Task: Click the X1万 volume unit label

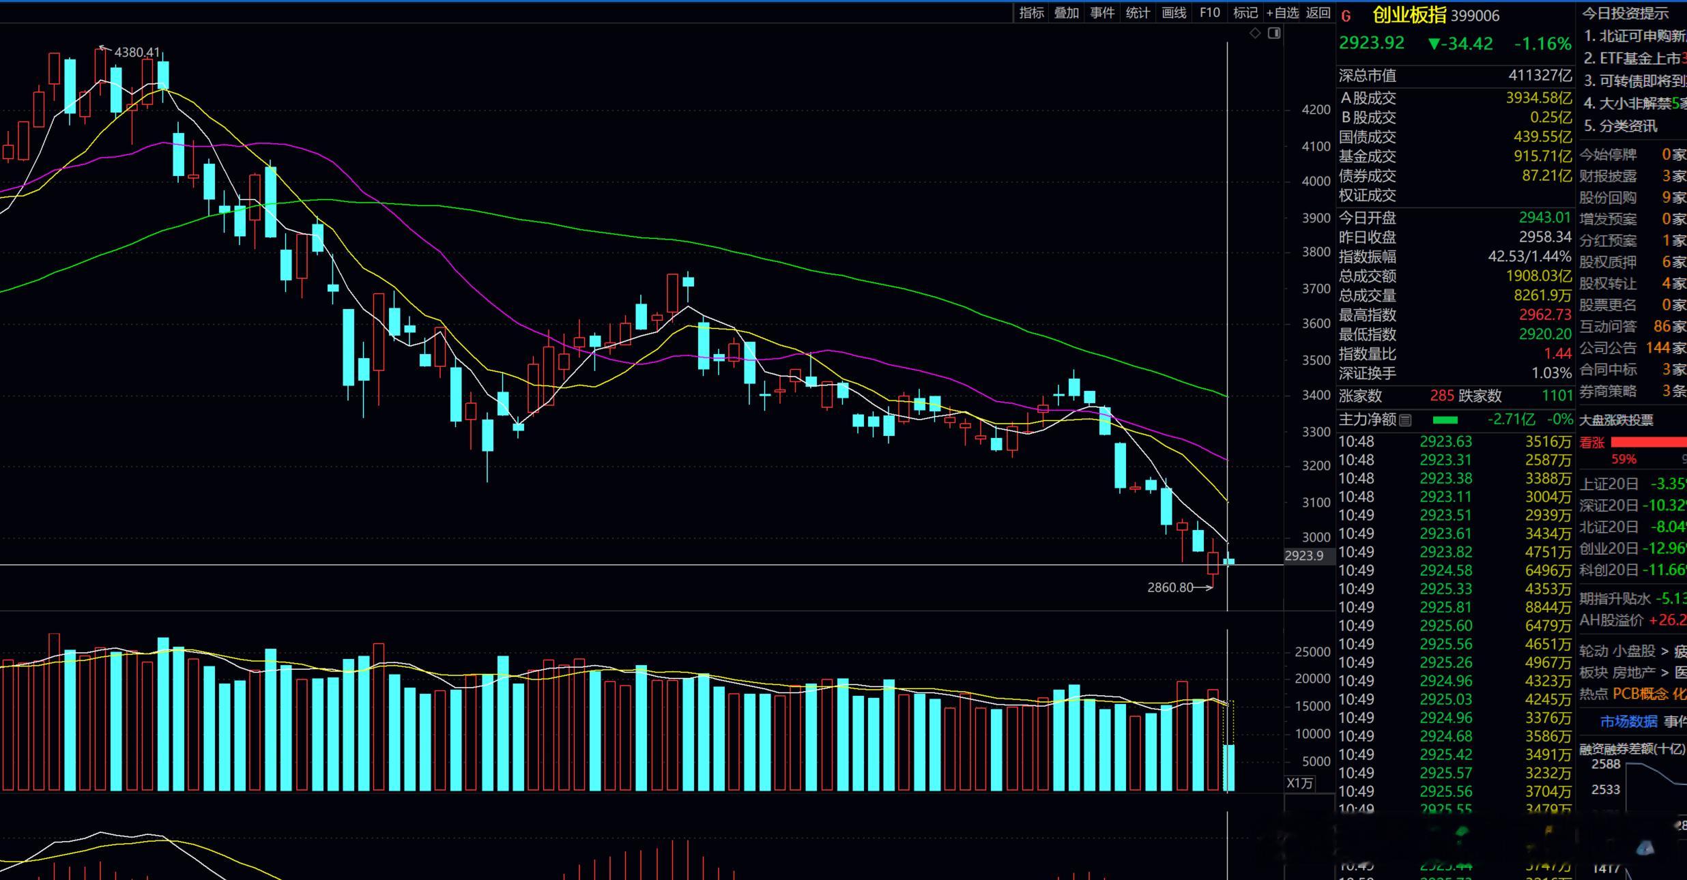Action: 1299,783
